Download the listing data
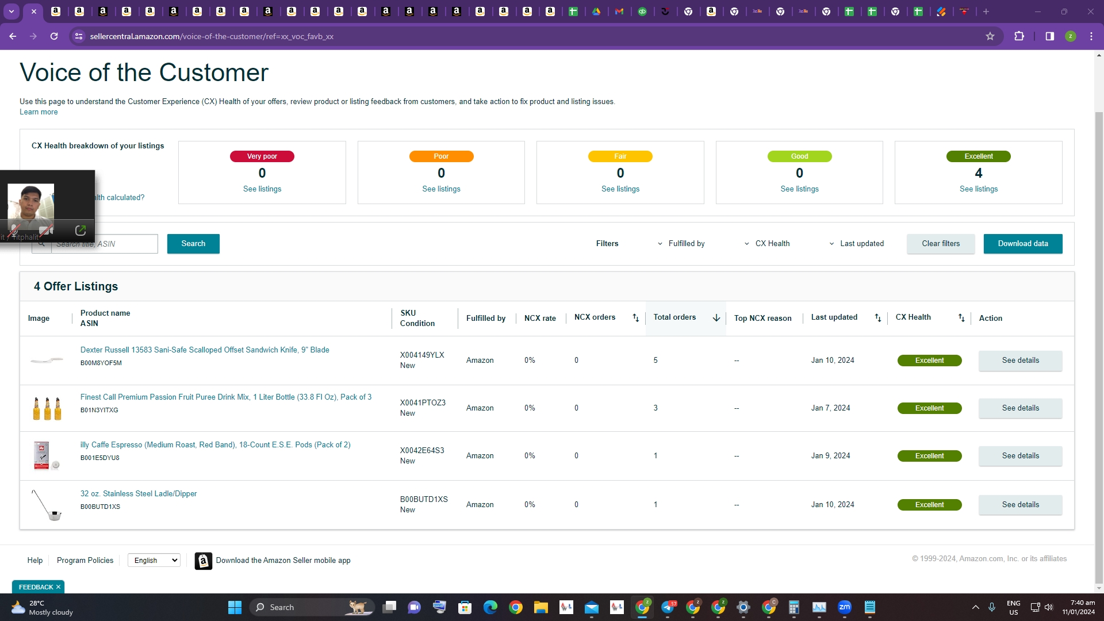The width and height of the screenshot is (1104, 621). (x=1023, y=244)
